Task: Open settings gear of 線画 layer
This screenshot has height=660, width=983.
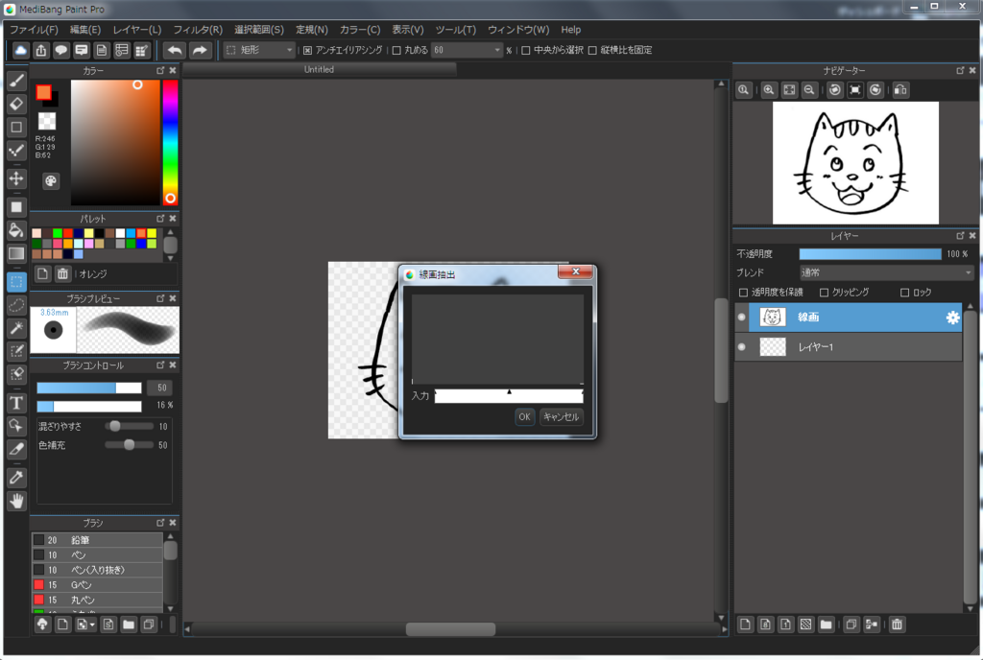Action: [952, 318]
